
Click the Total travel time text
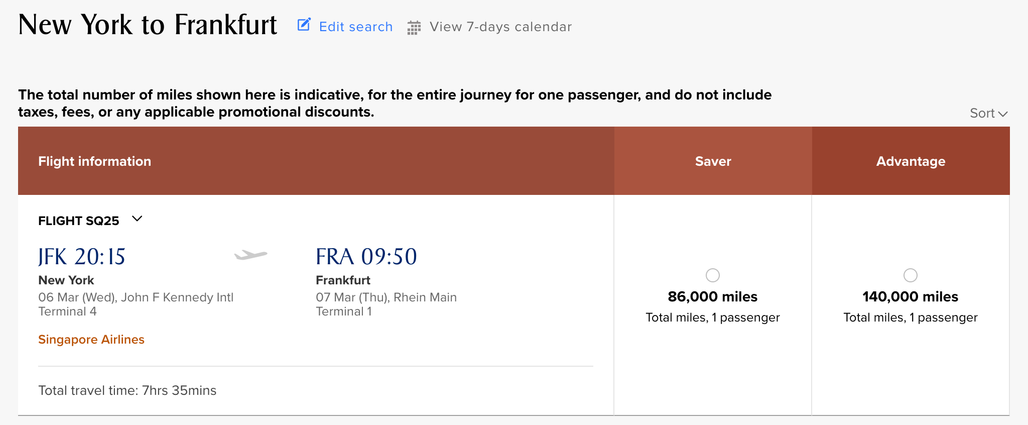tap(127, 390)
